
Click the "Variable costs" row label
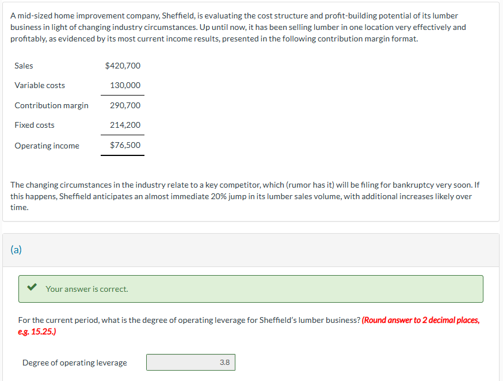coord(40,85)
